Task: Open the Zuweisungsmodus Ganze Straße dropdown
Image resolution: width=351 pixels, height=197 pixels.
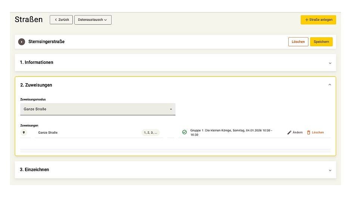Action: 97,109
